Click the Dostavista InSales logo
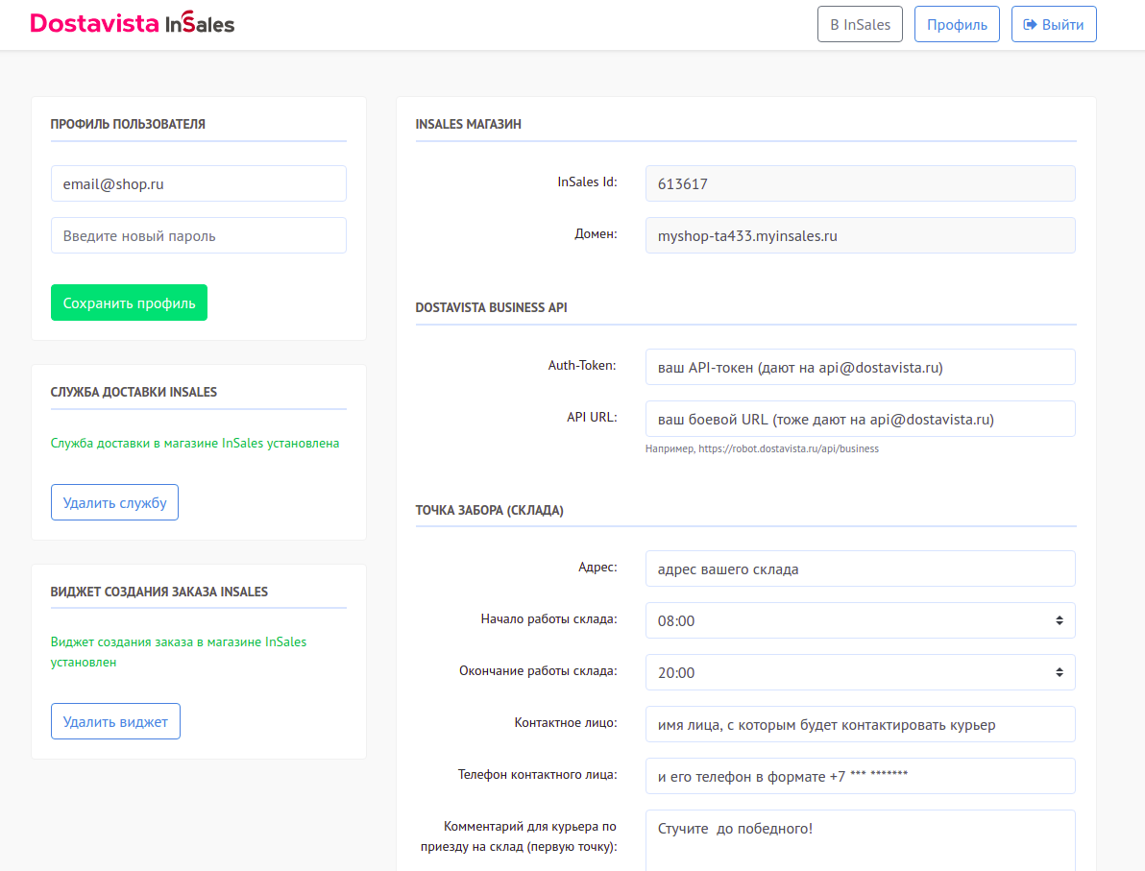Screen dimensions: 1145x871 [x=133, y=23]
